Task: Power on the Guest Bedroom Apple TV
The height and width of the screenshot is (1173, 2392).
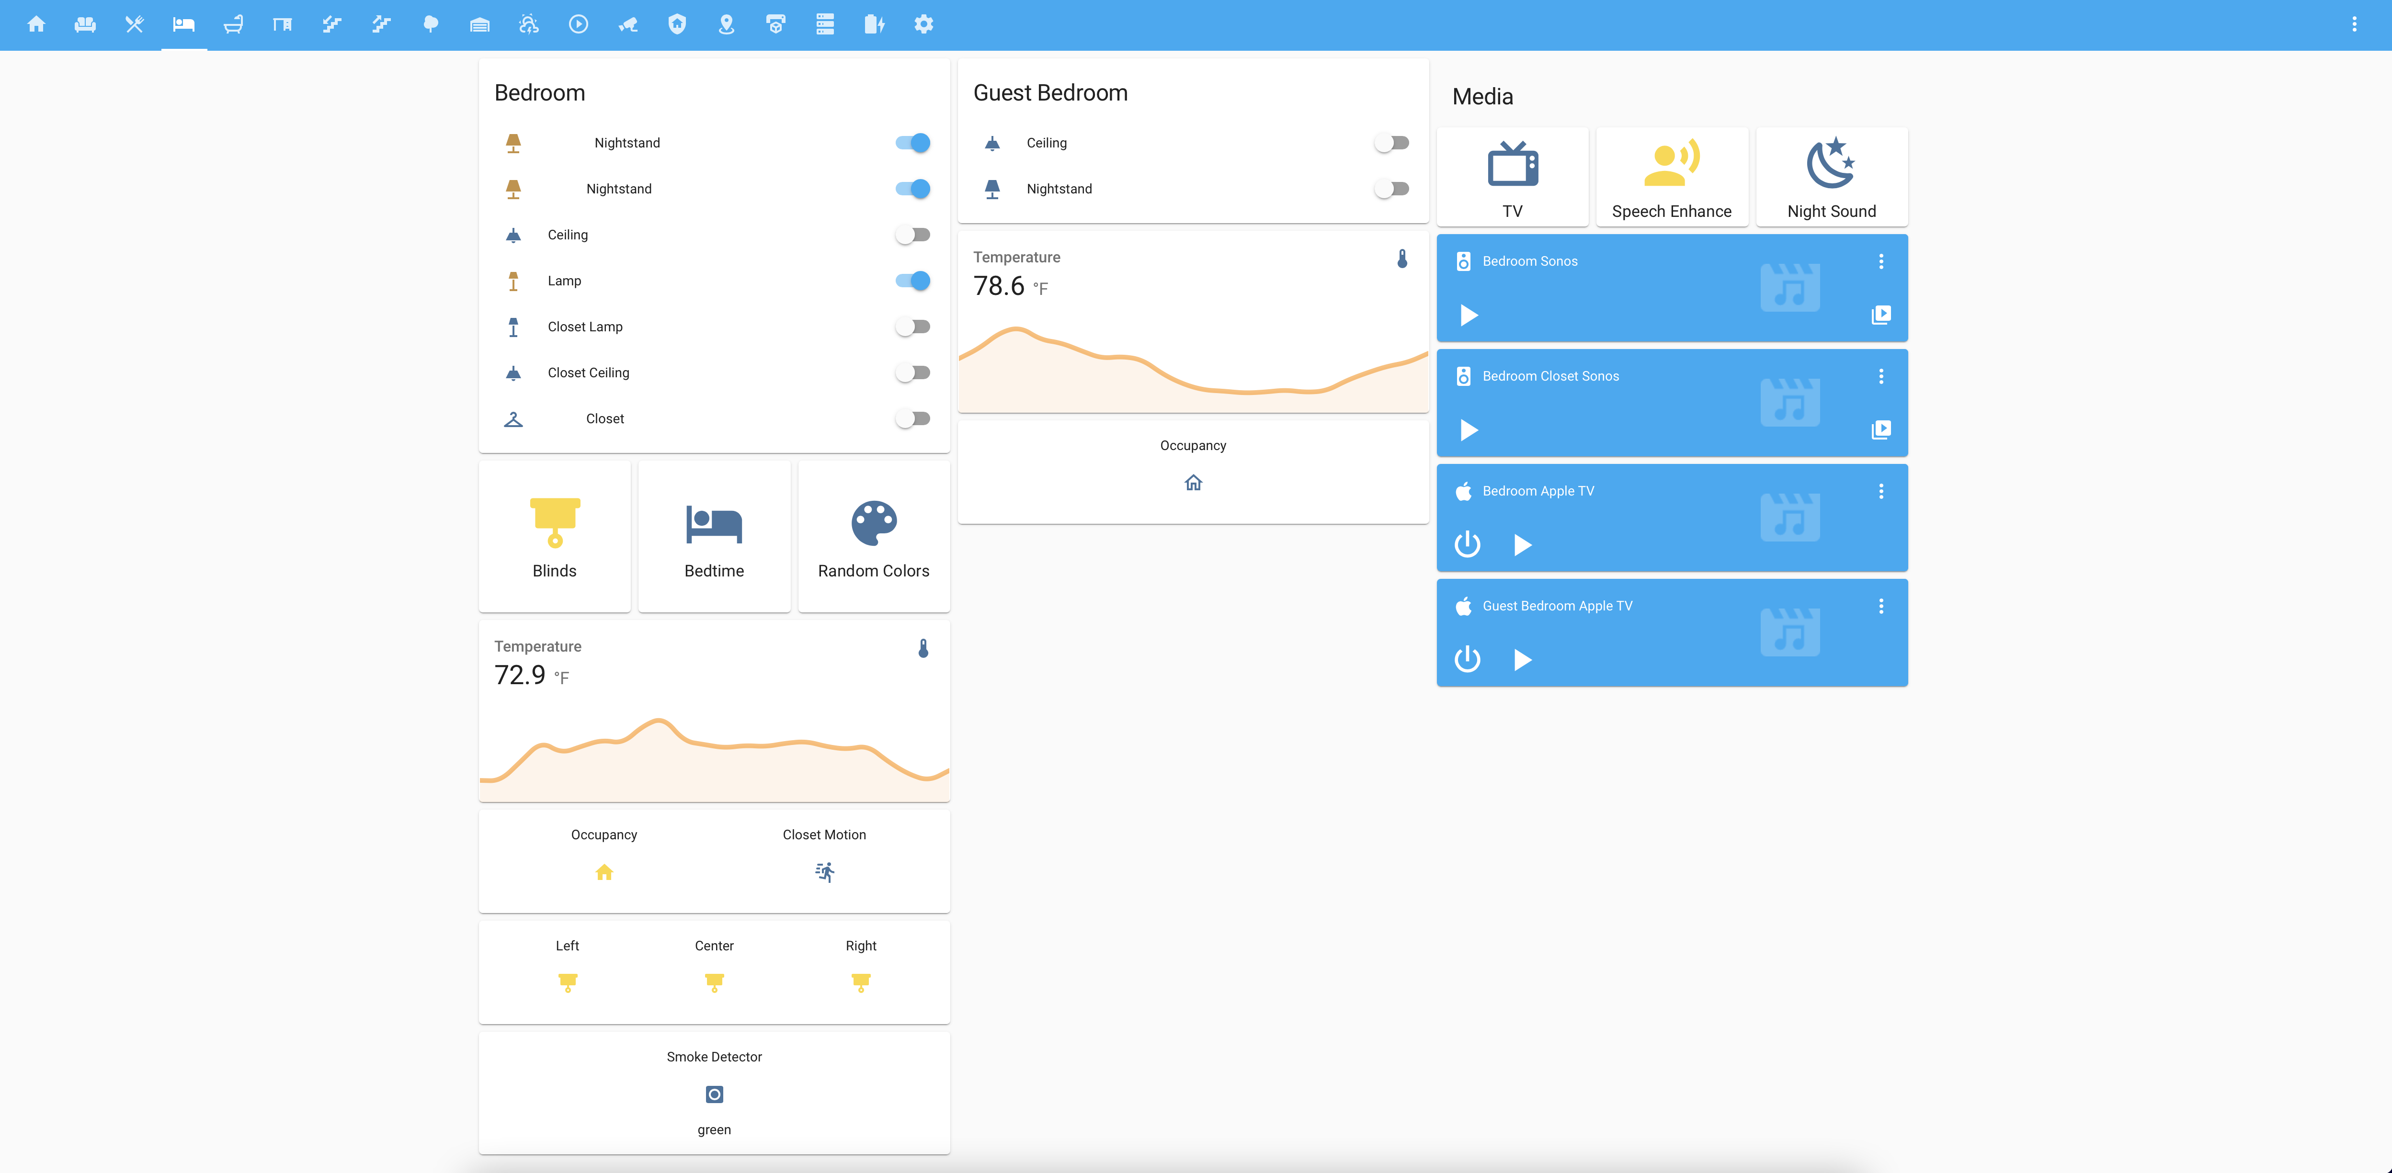Action: (1467, 659)
